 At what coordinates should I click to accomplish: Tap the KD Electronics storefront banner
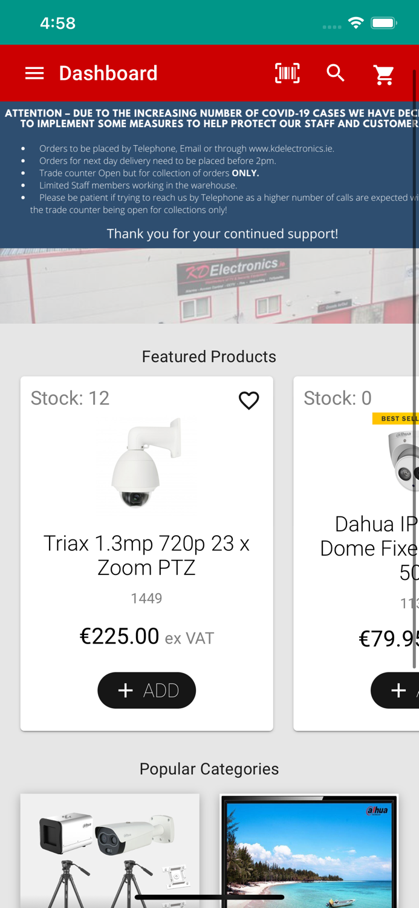coord(209,286)
